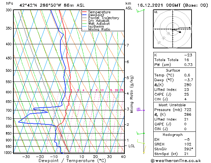Click the '7' km altitude label

[x=128, y=45]
